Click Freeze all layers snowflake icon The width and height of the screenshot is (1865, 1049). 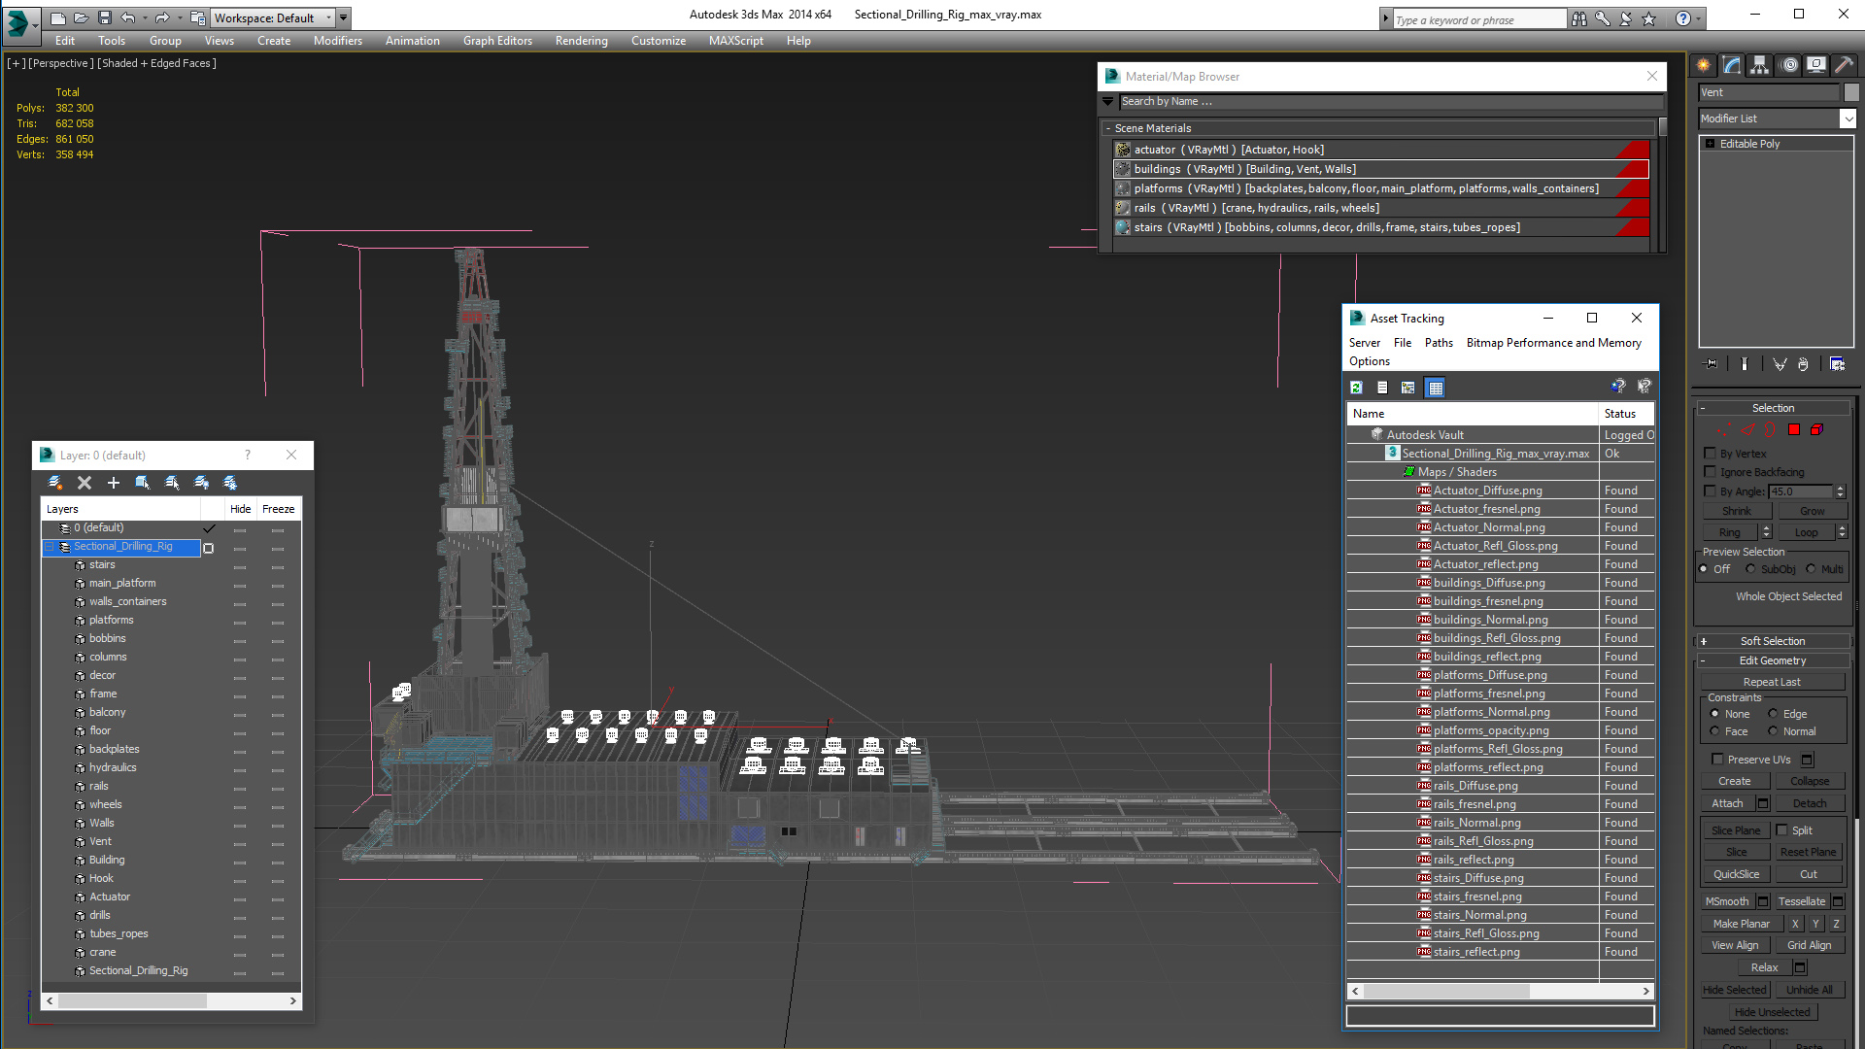click(230, 483)
